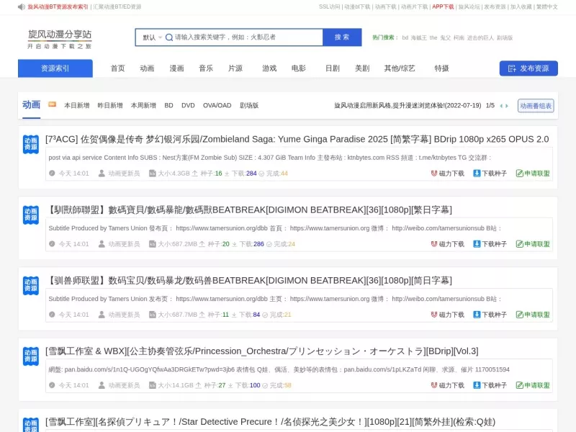This screenshot has height=432, width=576.
Task: Open the 美剧 navigation item
Action: pos(362,68)
